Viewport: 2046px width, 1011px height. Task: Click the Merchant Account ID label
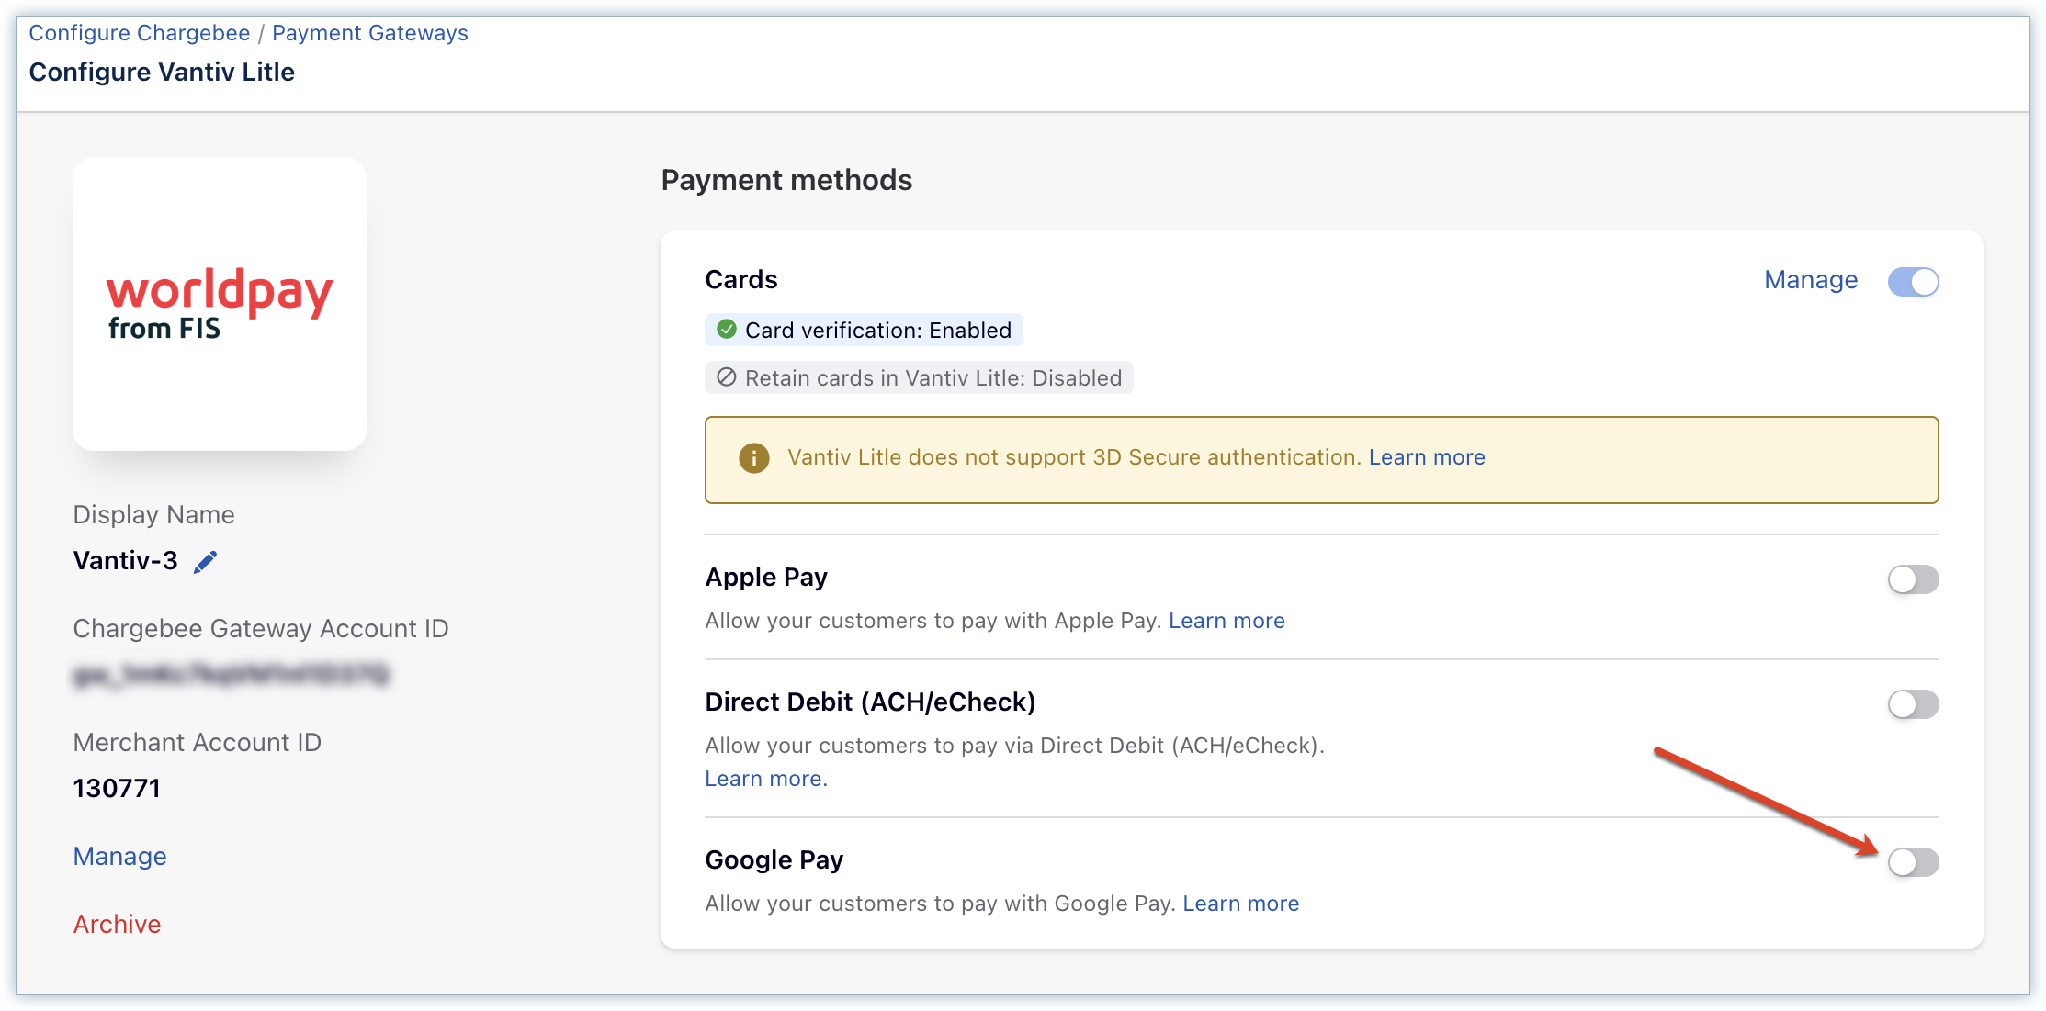click(198, 743)
